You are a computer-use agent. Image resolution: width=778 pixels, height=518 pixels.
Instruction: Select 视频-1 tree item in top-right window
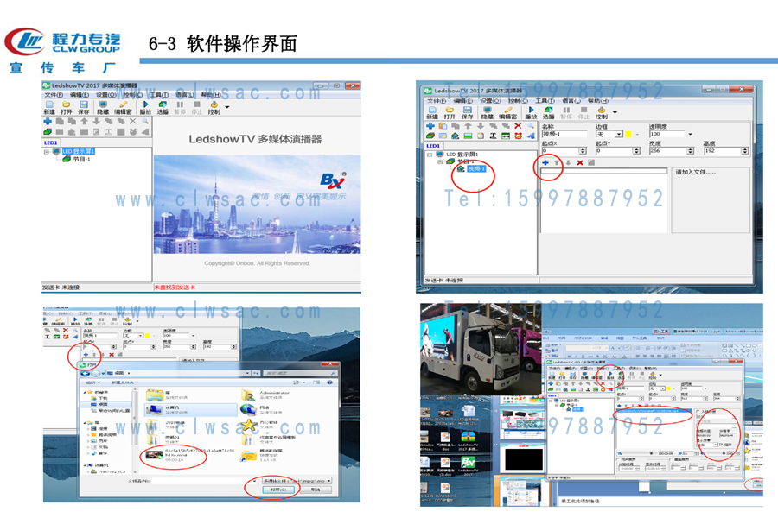pos(476,169)
